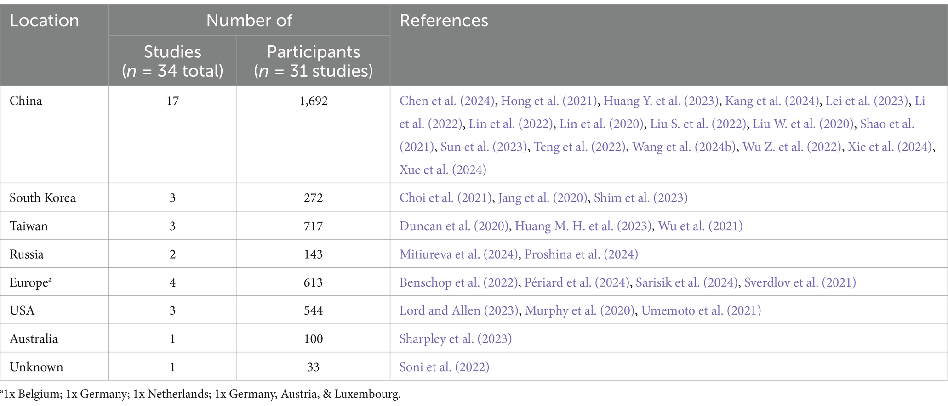Click the 717 participants value
This screenshot has width=948, height=406.
click(x=314, y=226)
